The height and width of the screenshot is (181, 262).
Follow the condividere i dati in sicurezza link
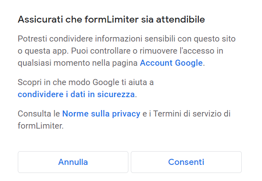[76, 94]
